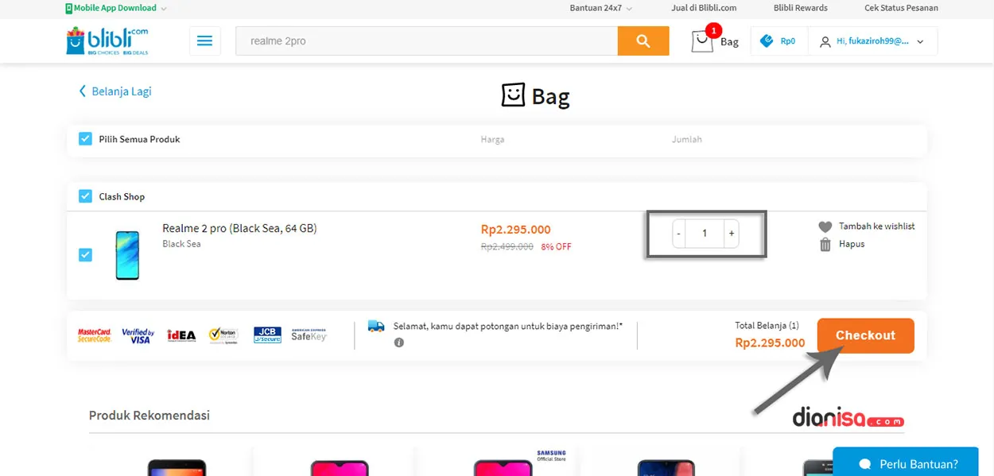
Task: Deselect the Realme 2 pro item checkbox
Action: click(85, 254)
